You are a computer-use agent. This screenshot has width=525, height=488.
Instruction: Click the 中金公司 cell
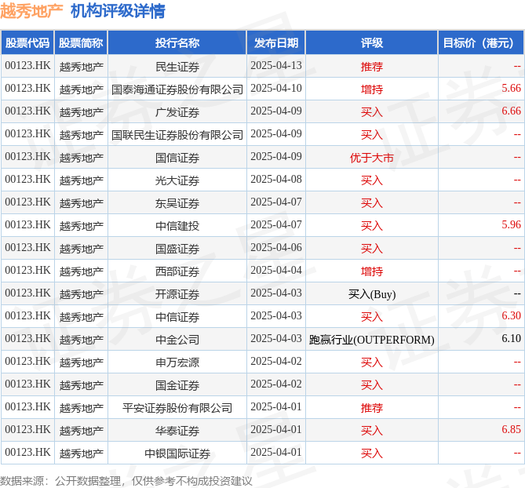pos(177,340)
